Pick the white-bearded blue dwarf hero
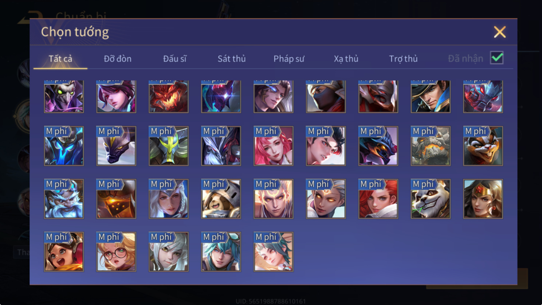Viewport: 542px width, 305px height. (x=64, y=199)
